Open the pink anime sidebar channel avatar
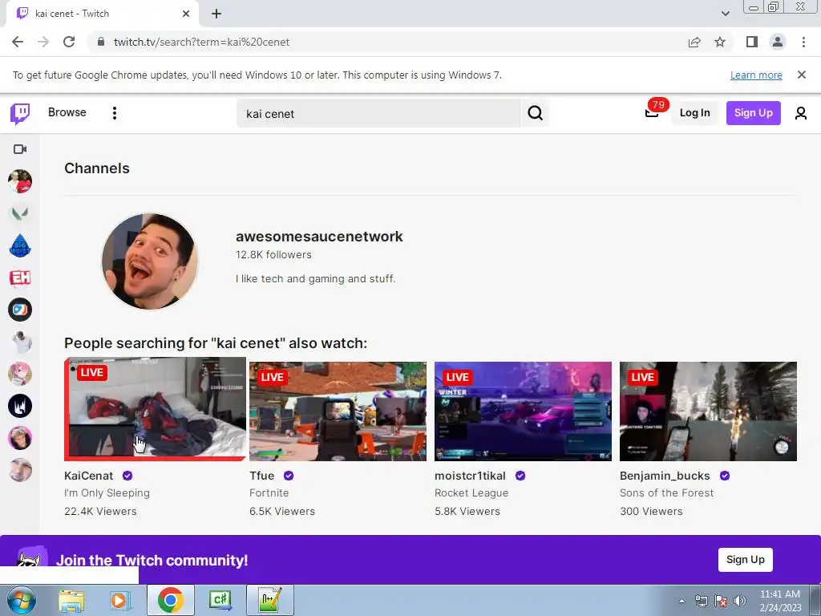Screen dimensions: 821x616 point(20,374)
